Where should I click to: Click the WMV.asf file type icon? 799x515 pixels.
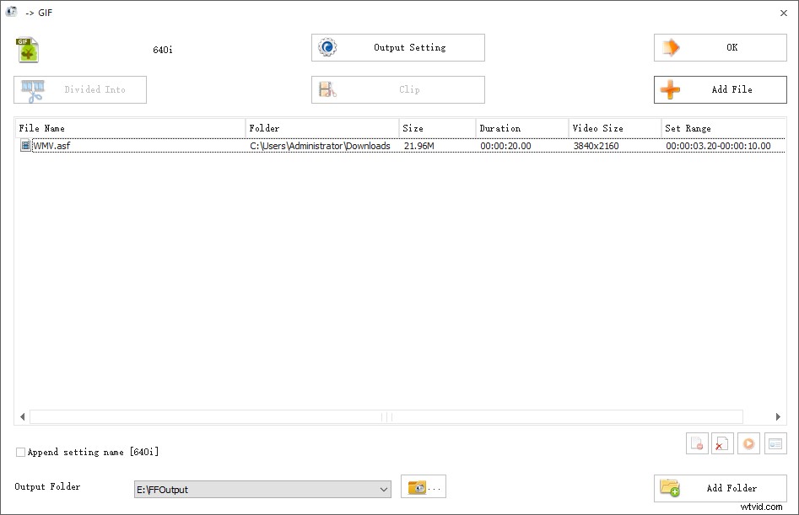click(25, 146)
